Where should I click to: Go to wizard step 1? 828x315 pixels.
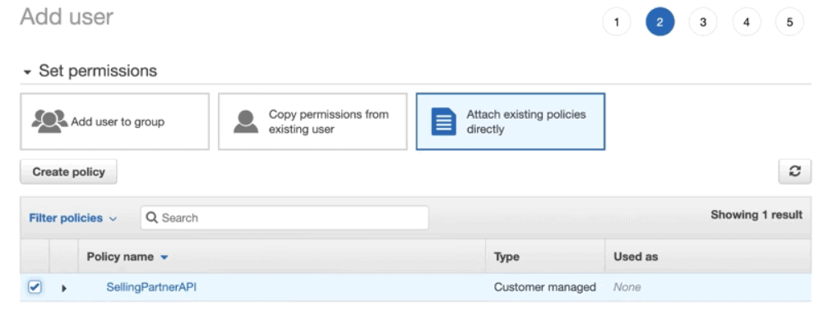coord(616,22)
